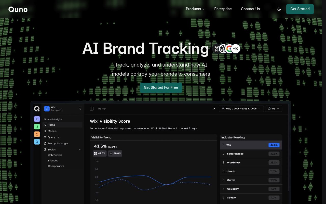Click the calendar icon in date range
Viewport: 326px width, 204px height.
tap(223, 109)
